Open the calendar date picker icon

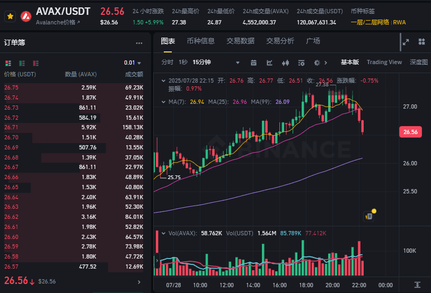253,63
